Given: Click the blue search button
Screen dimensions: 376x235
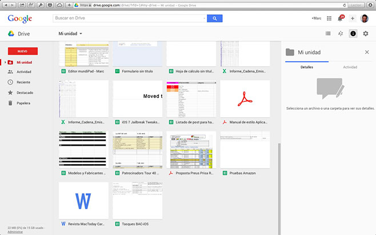Looking at the screenshot, I should 214,18.
